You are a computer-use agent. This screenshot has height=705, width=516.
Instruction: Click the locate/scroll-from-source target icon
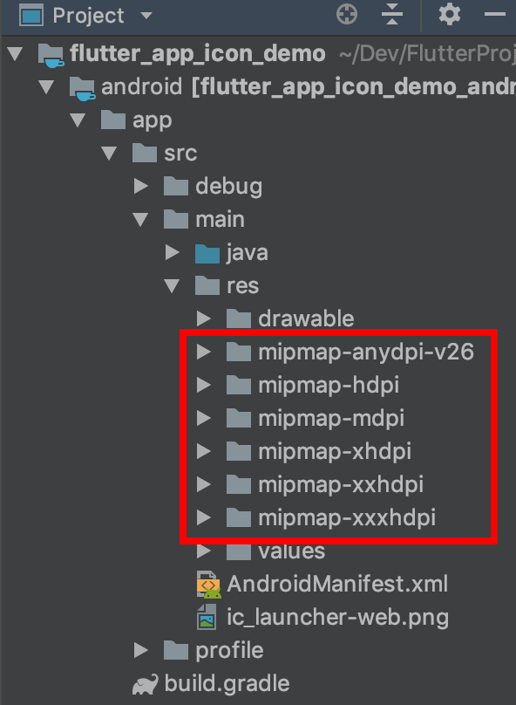(347, 14)
